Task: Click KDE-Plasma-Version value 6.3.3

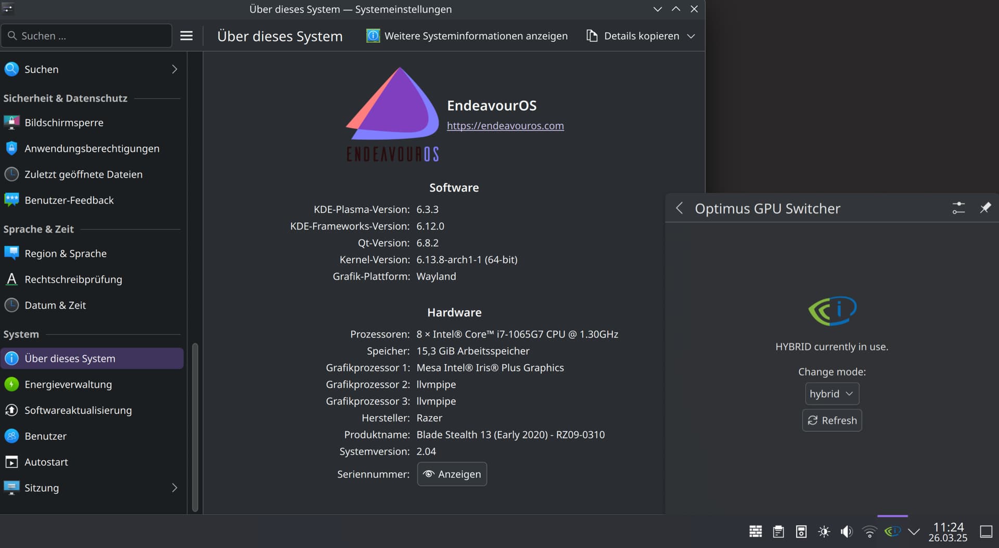Action: click(x=427, y=210)
